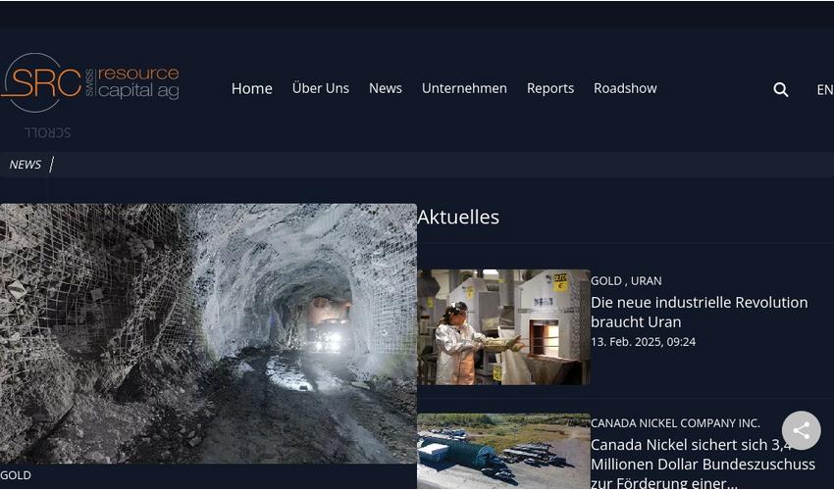Open the Roadshow menu item
The height and width of the screenshot is (490, 834).
(x=625, y=88)
